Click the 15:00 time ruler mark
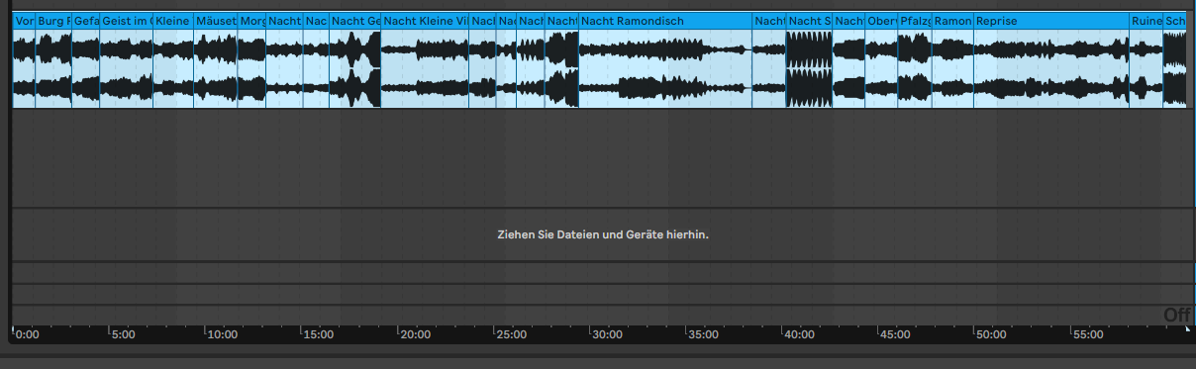The width and height of the screenshot is (1196, 369). (x=318, y=335)
